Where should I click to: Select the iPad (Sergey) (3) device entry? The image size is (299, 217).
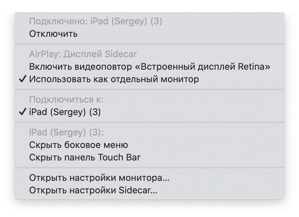(65, 112)
